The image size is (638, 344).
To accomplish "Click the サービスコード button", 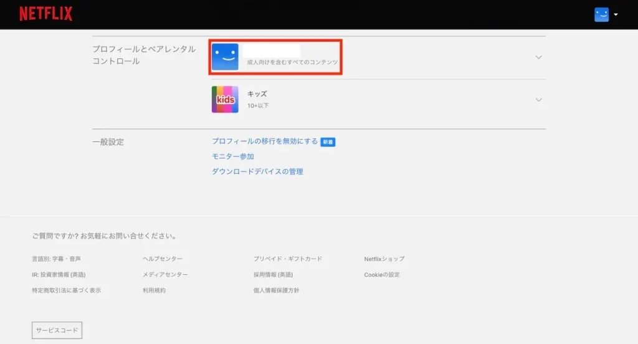I will [57, 330].
